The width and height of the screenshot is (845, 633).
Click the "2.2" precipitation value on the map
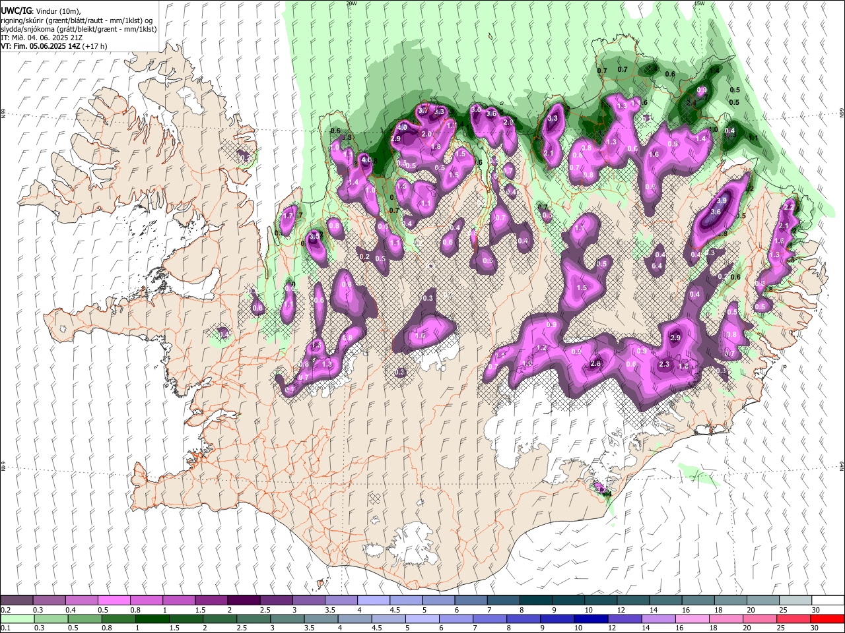(788, 207)
